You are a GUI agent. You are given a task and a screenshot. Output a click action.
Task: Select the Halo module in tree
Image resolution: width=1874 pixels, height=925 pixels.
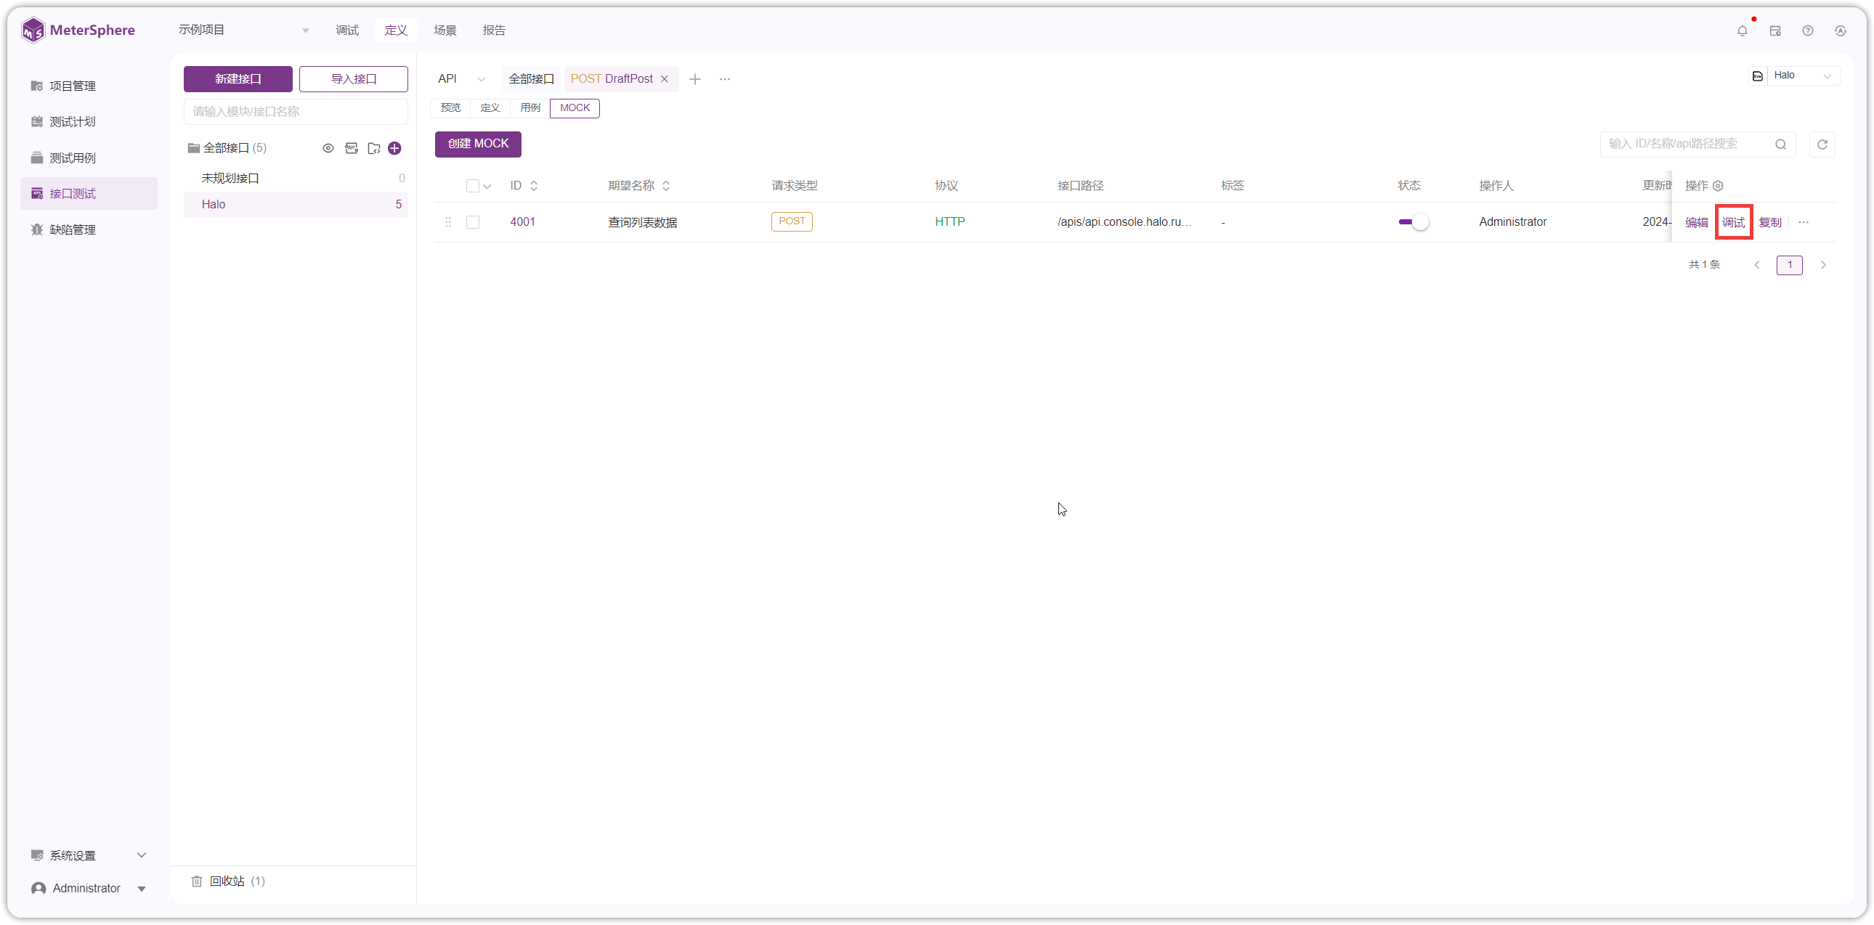[x=296, y=205]
